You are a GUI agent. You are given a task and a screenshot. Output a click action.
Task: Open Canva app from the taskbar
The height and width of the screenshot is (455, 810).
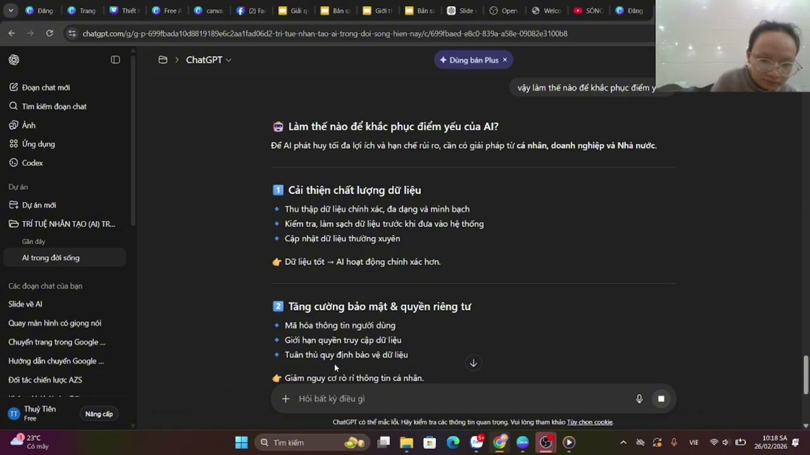523,442
